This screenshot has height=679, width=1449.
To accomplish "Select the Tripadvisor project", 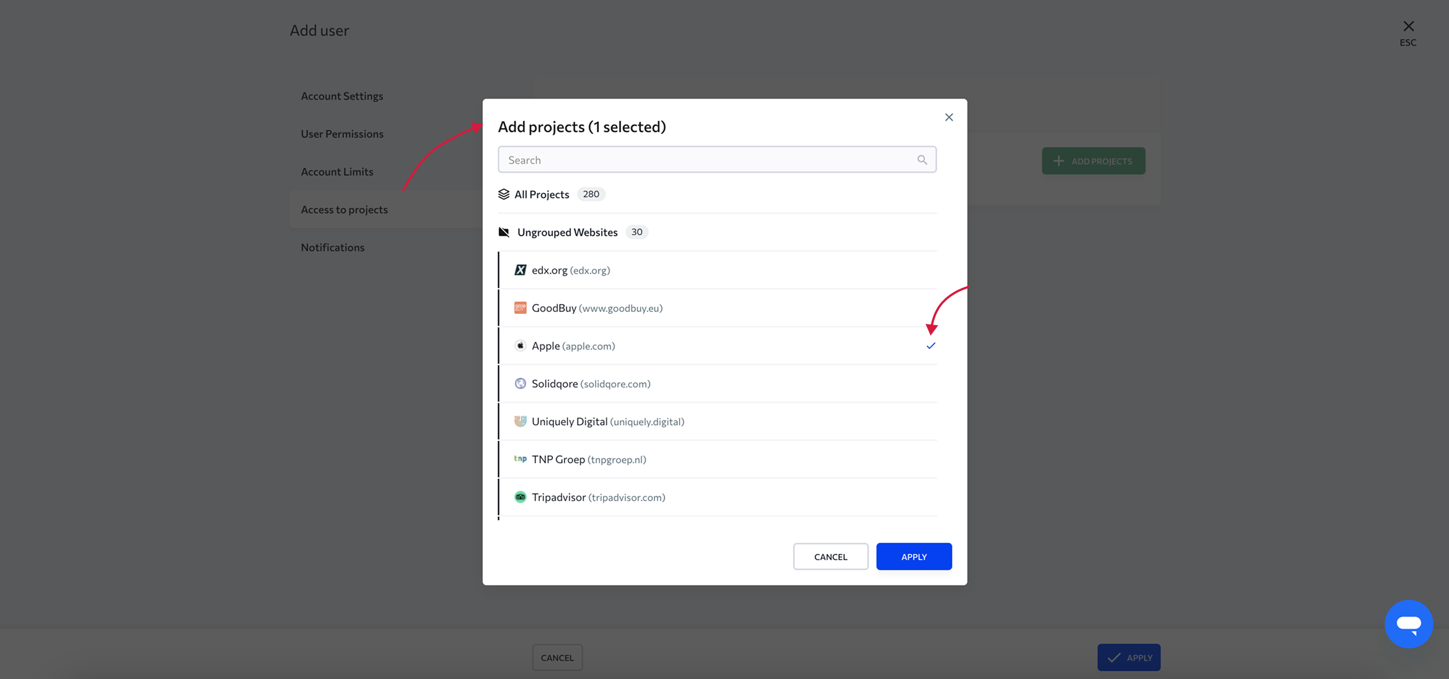I will (717, 497).
